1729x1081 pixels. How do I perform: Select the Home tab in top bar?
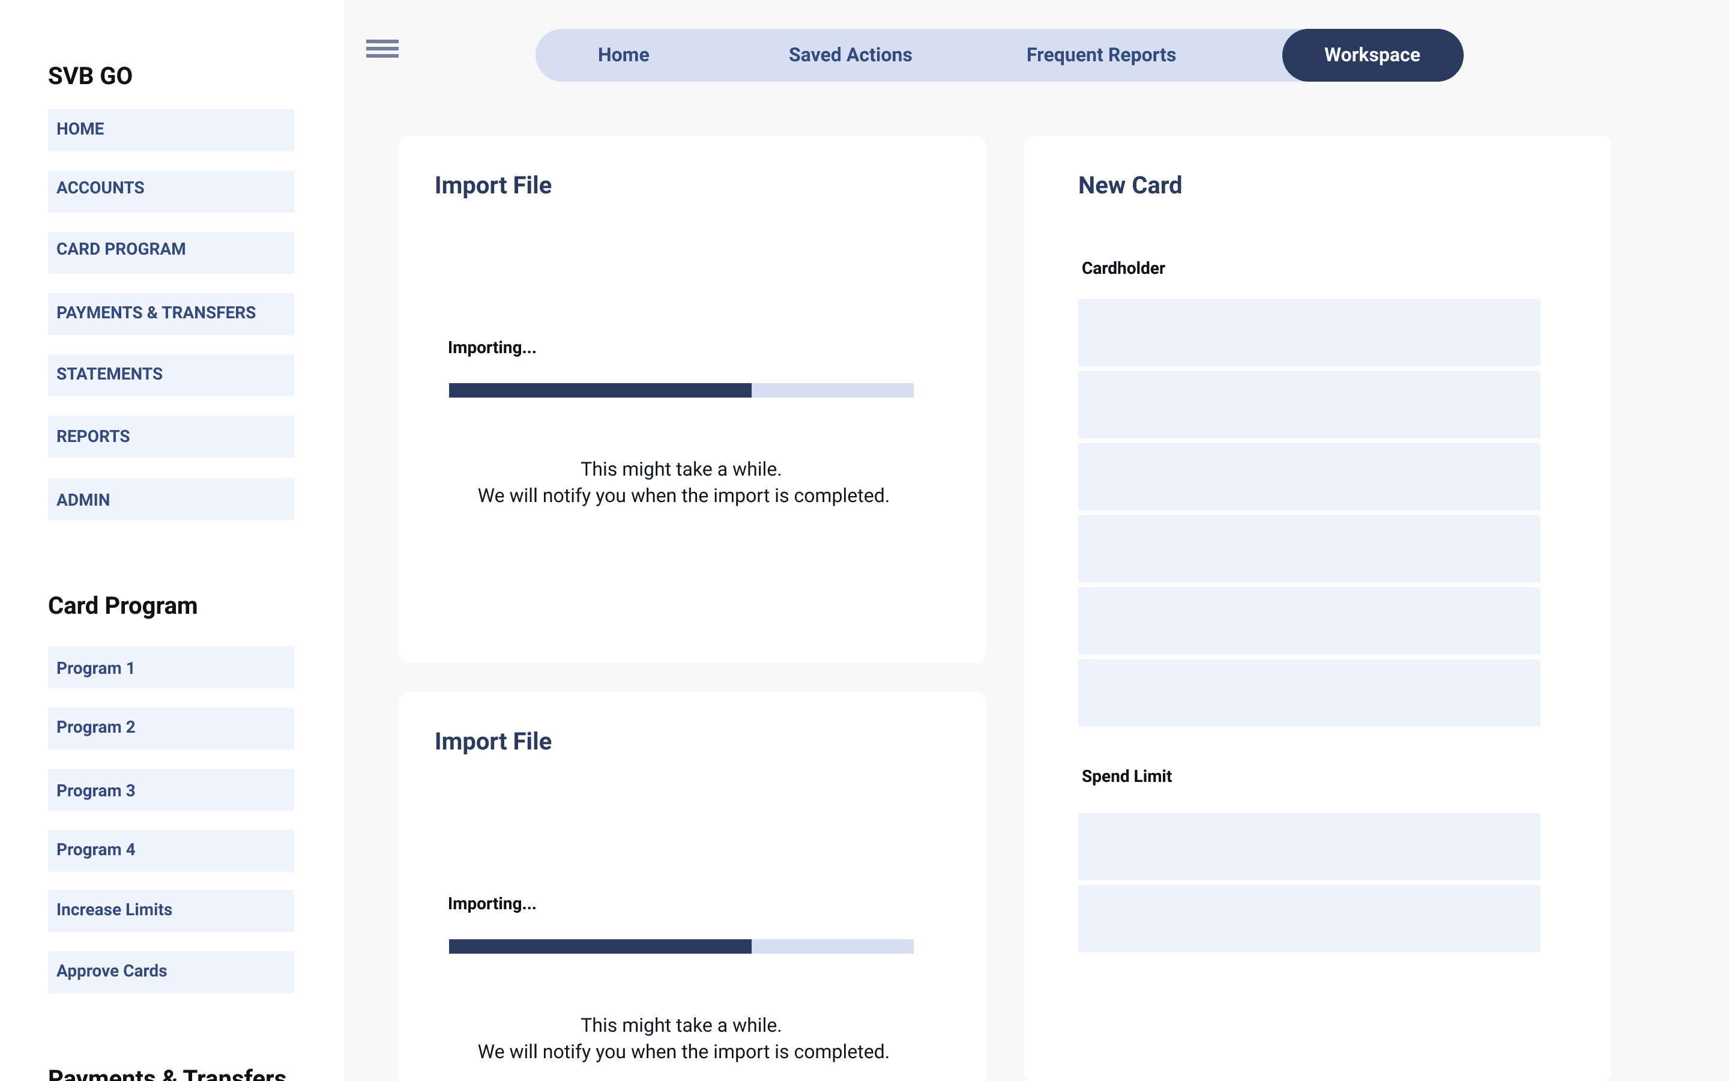pyautogui.click(x=623, y=54)
